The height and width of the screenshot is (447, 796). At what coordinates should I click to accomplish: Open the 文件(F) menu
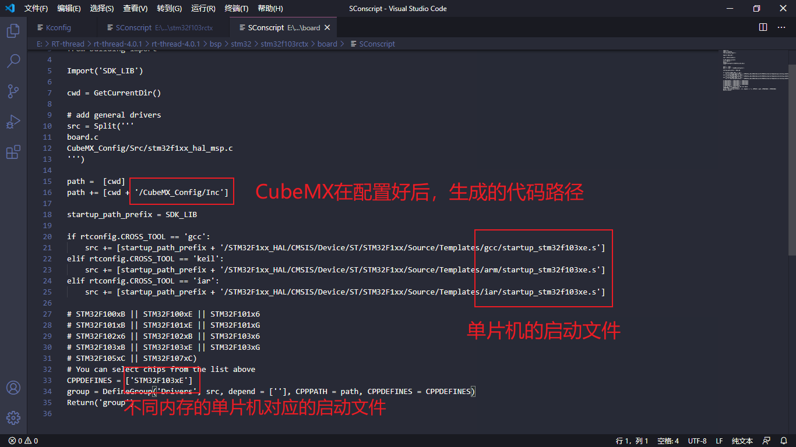(x=36, y=8)
